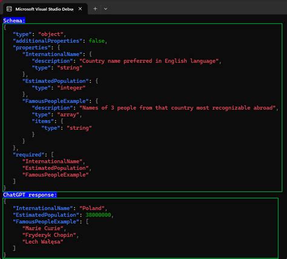Close the Microsoft Visual Studio Debug tab
287x259 pixels.
coord(80,9)
